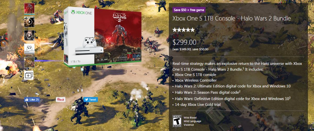Click the Twitter bird icon
The image size is (314, 131).
[x=86, y=100]
